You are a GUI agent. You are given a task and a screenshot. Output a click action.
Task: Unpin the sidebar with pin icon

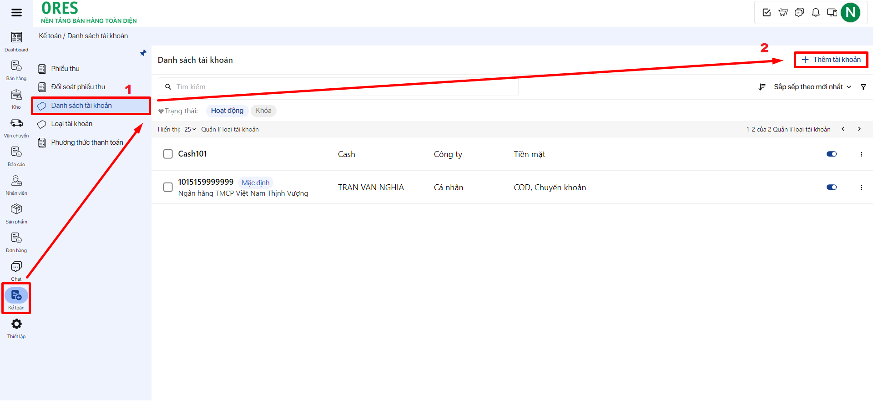pos(143,53)
